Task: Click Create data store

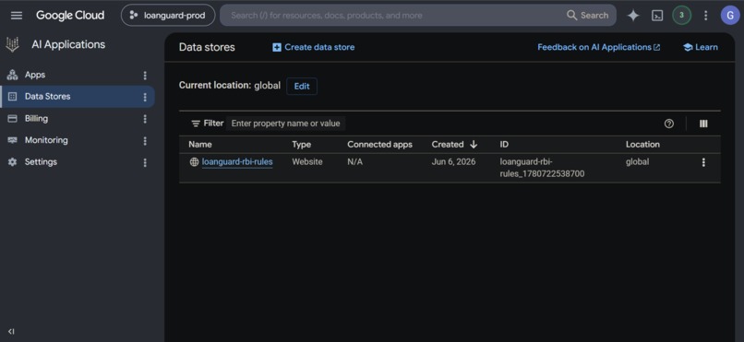Action: click(x=313, y=47)
